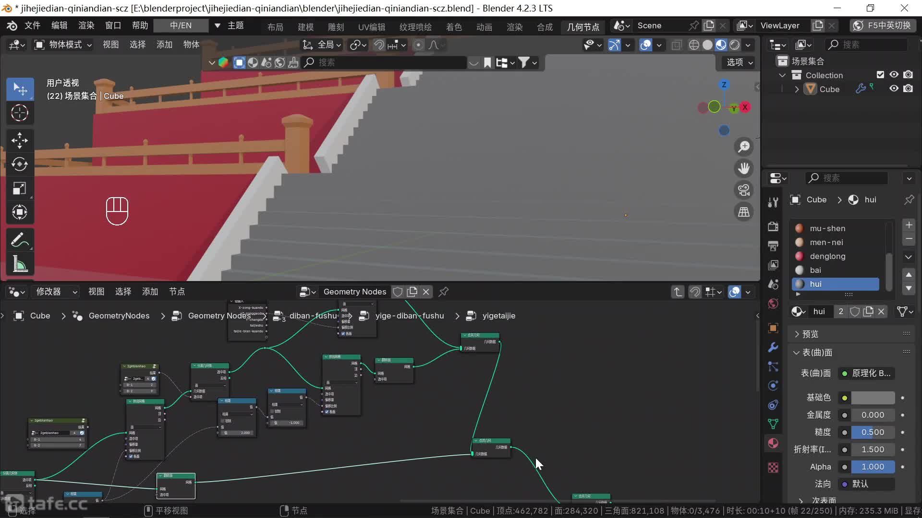Open the 物体模式 mode dropdown
The width and height of the screenshot is (922, 518).
(63, 45)
